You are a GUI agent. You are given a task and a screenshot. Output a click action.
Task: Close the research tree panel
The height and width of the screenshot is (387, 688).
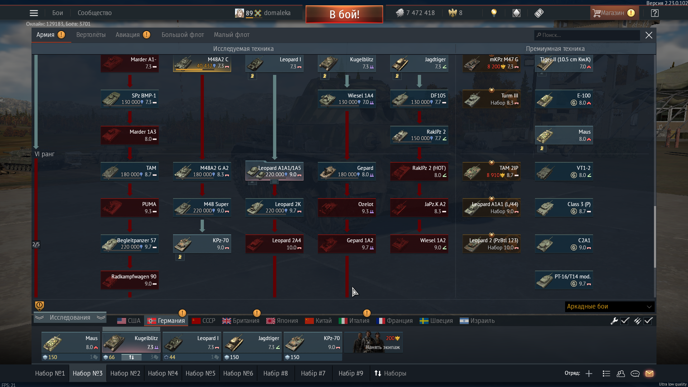[x=649, y=35]
